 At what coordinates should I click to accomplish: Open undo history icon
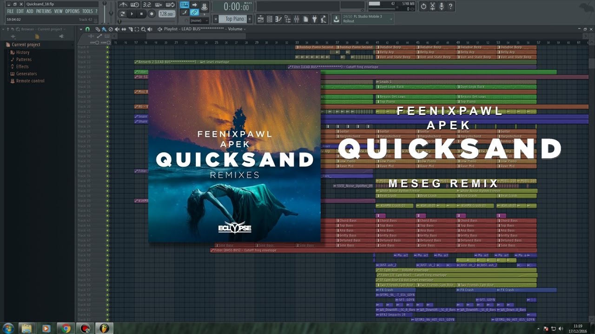point(423,6)
